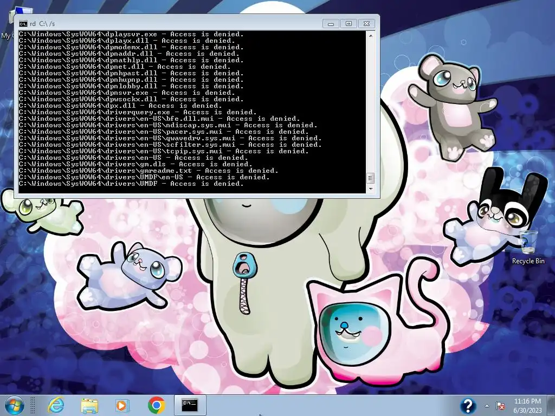Click the dpwsockx.dll access denied line
555x416 pixels.
[x=131, y=99]
